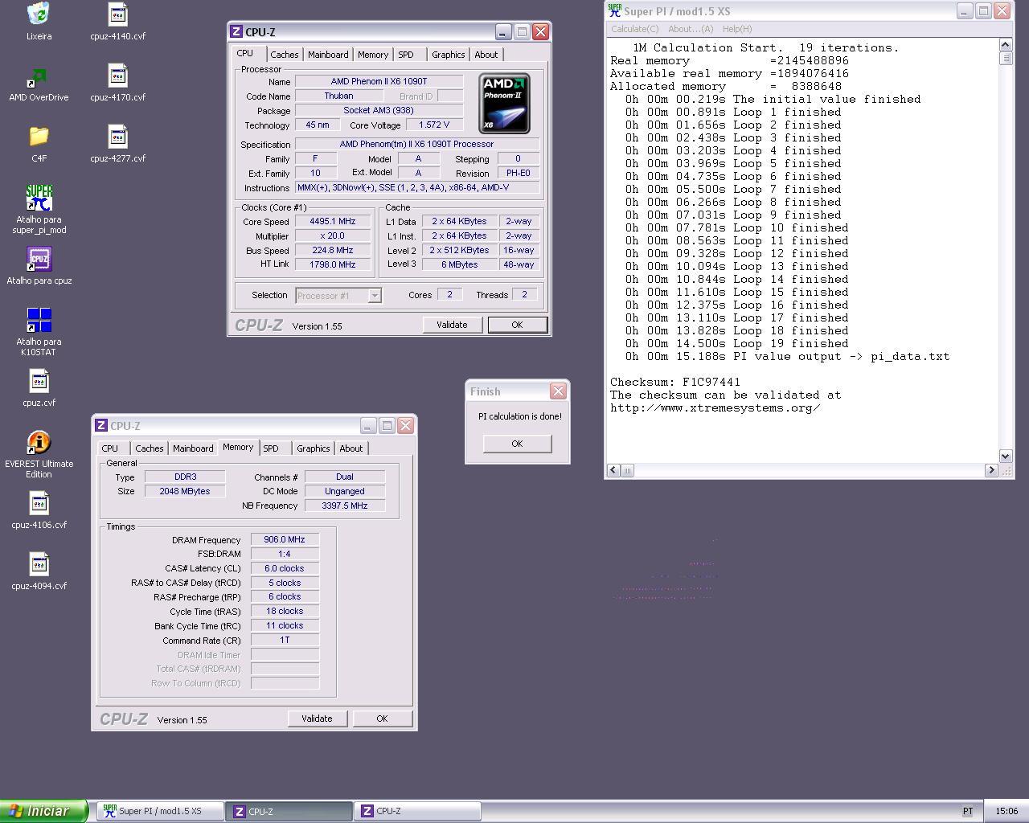Open the AMD OverDrive desktop shortcut

click(x=39, y=76)
